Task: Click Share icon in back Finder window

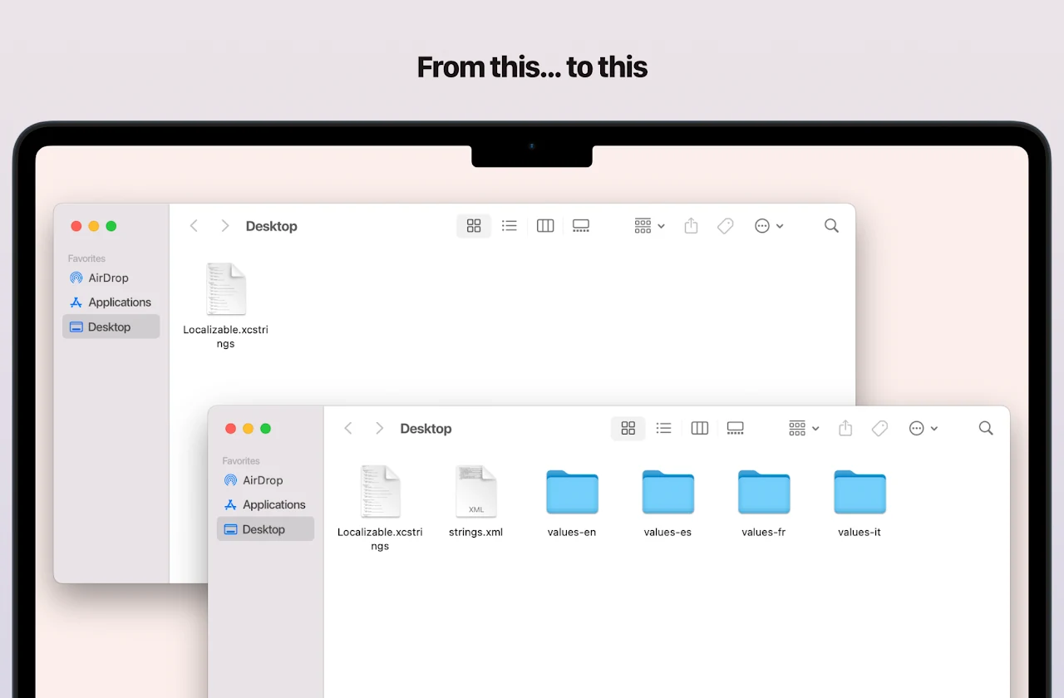Action: (691, 226)
